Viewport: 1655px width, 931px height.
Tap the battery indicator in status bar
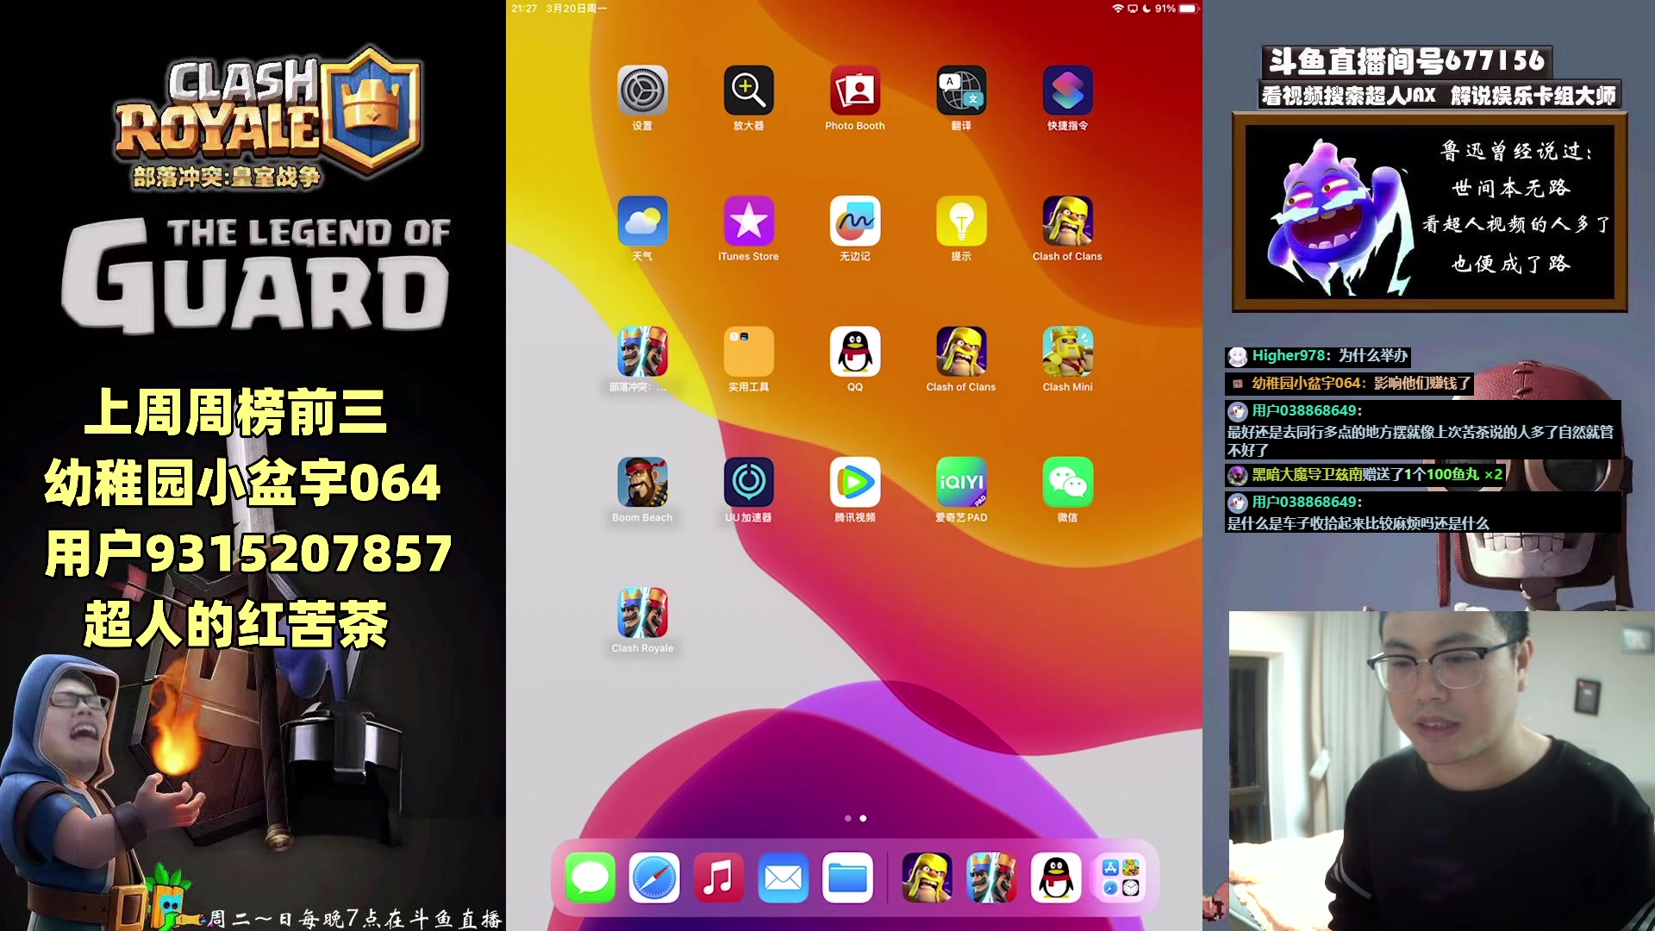tap(1188, 9)
